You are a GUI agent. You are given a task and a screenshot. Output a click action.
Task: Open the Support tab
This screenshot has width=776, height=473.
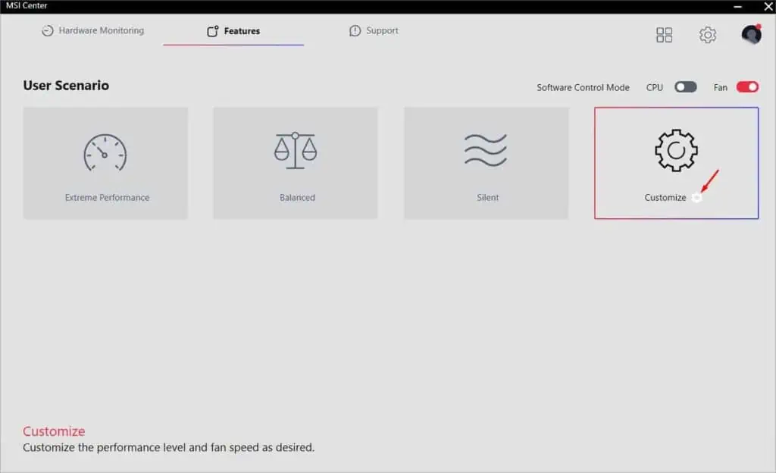373,30
